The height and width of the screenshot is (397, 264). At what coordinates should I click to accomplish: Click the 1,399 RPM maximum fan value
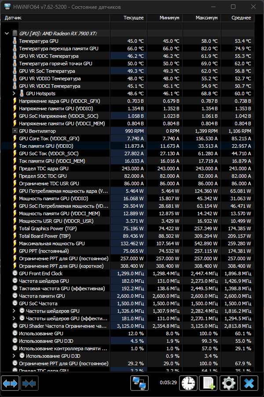click(x=206, y=131)
